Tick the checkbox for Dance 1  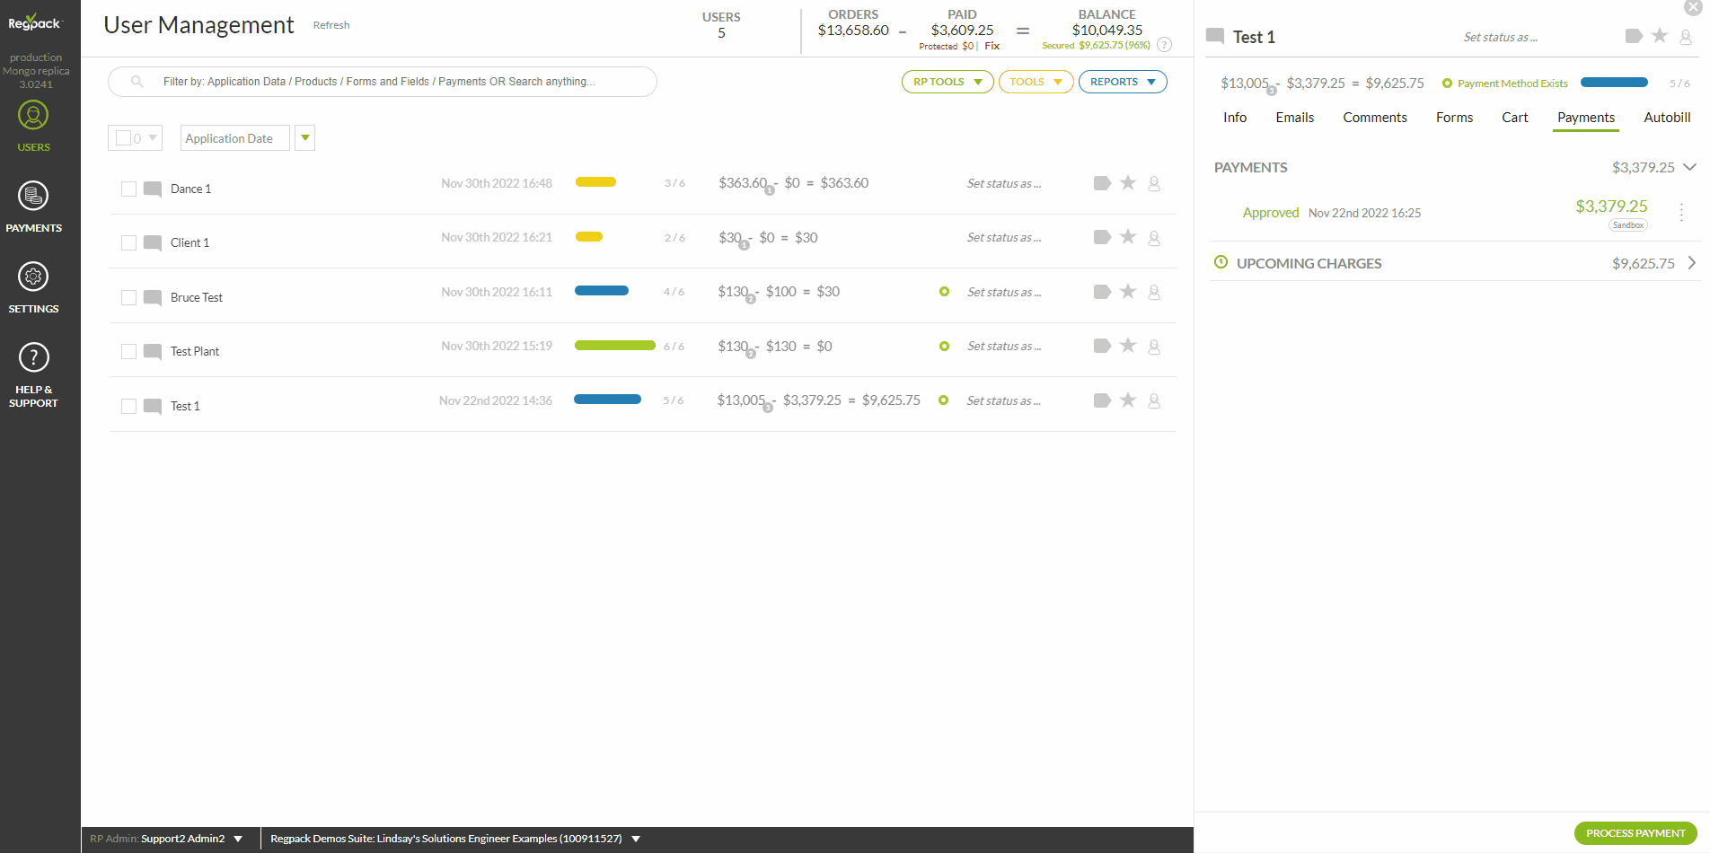(128, 189)
